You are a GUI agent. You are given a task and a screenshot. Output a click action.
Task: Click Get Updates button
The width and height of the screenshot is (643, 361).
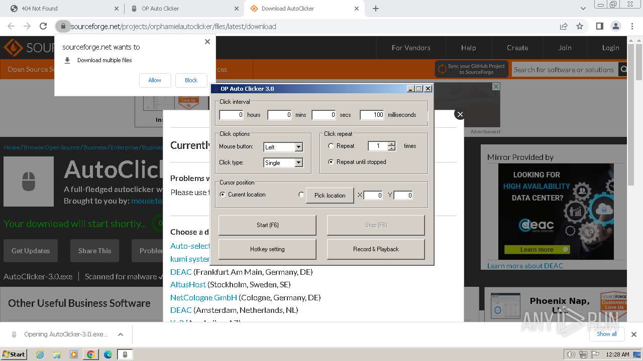(x=31, y=251)
